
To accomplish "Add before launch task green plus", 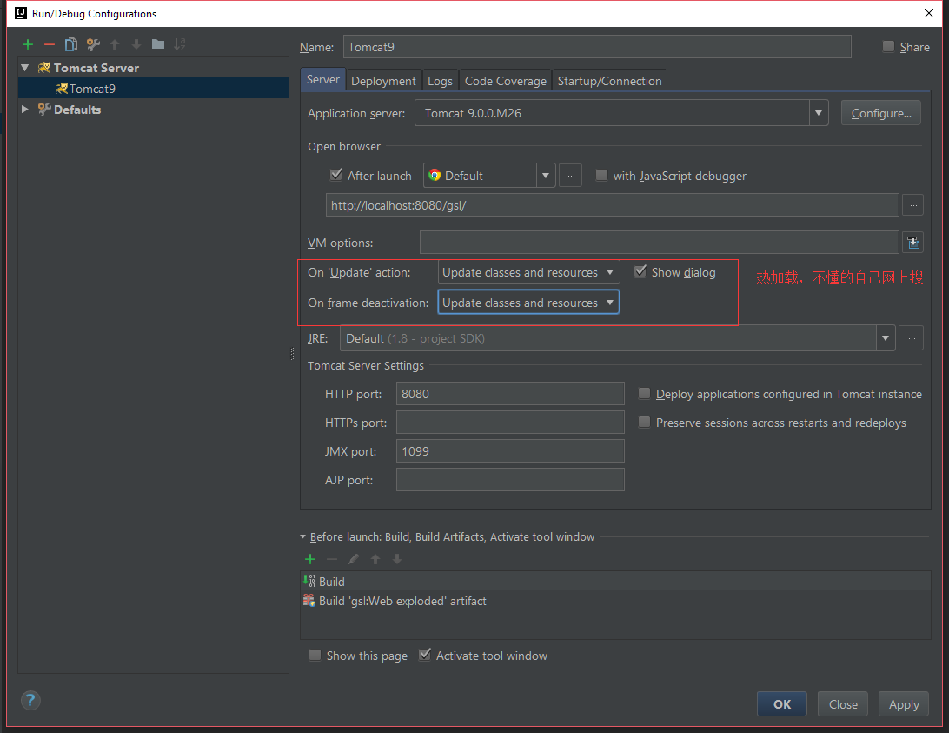I will tap(310, 559).
